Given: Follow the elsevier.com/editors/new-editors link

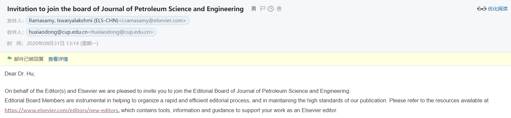Looking at the screenshot, I should click(x=61, y=110).
